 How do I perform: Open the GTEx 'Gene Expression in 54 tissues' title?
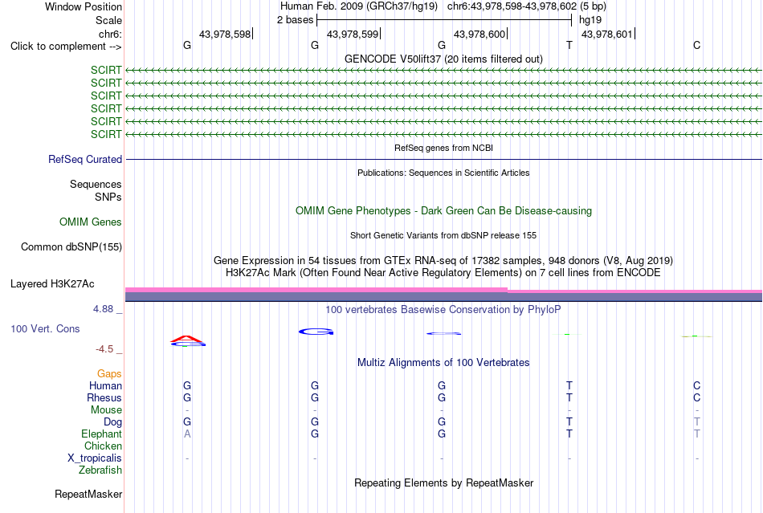[443, 260]
